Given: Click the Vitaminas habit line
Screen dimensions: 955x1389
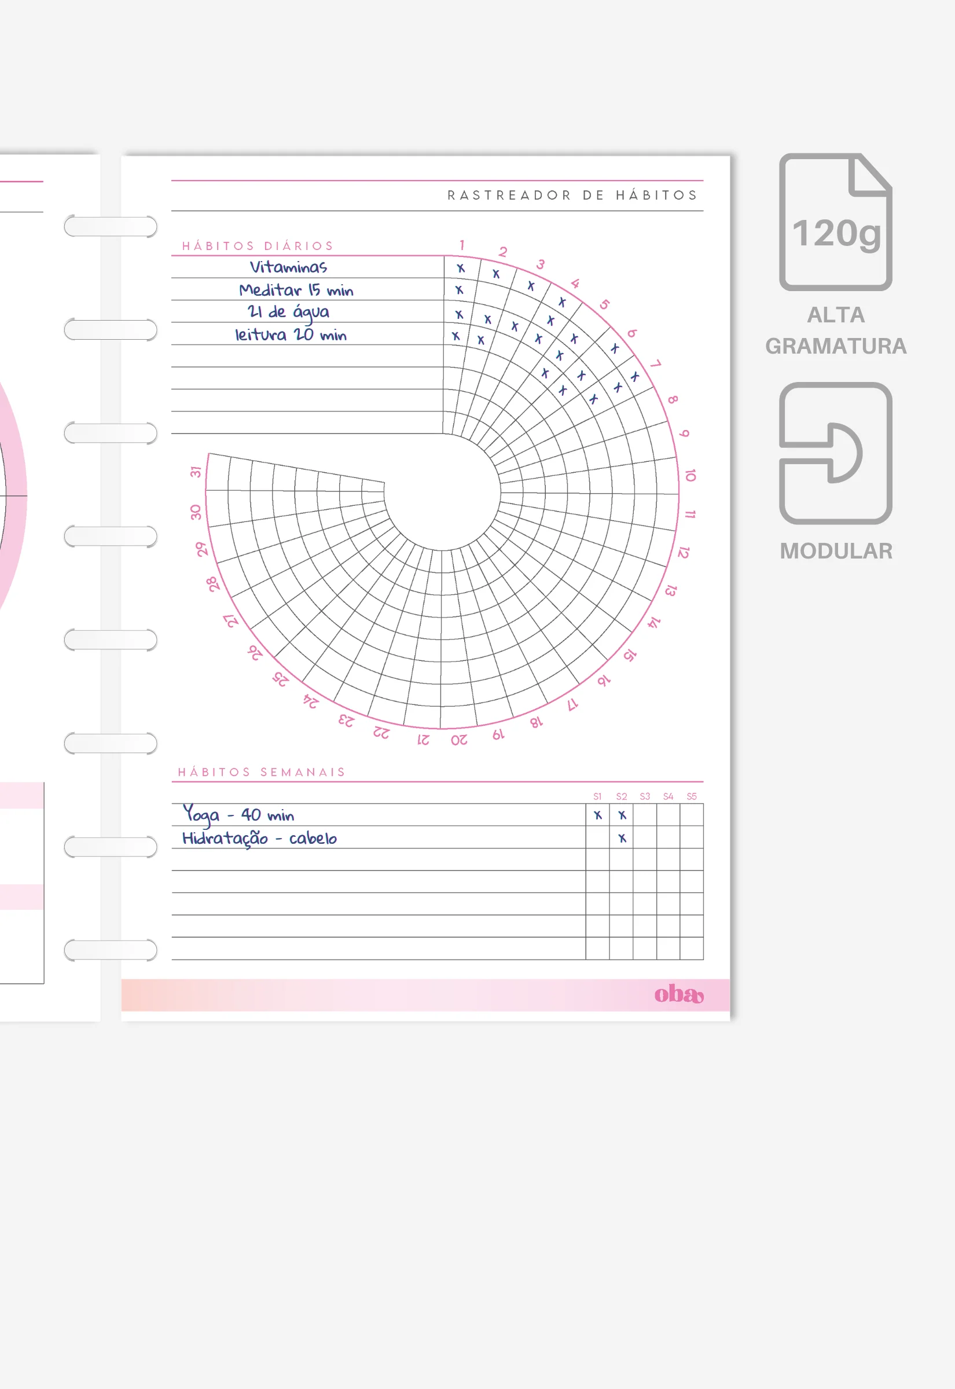Looking at the screenshot, I should pyautogui.click(x=307, y=267).
